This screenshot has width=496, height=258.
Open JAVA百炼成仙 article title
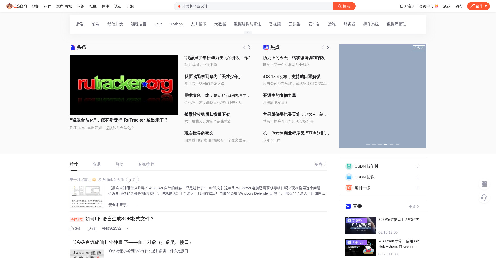[131, 242]
